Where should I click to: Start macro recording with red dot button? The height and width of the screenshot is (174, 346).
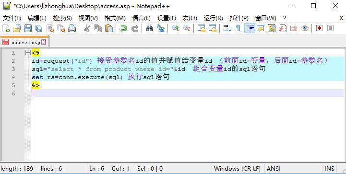319,28
